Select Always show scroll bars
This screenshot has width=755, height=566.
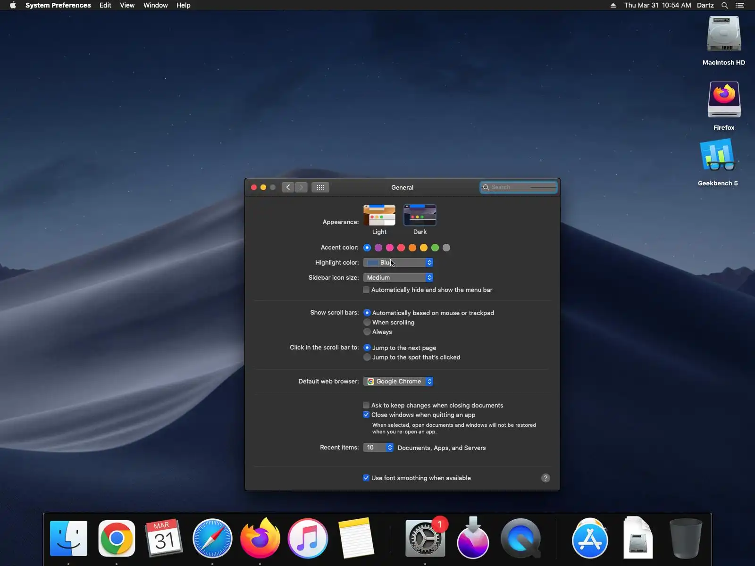point(367,332)
